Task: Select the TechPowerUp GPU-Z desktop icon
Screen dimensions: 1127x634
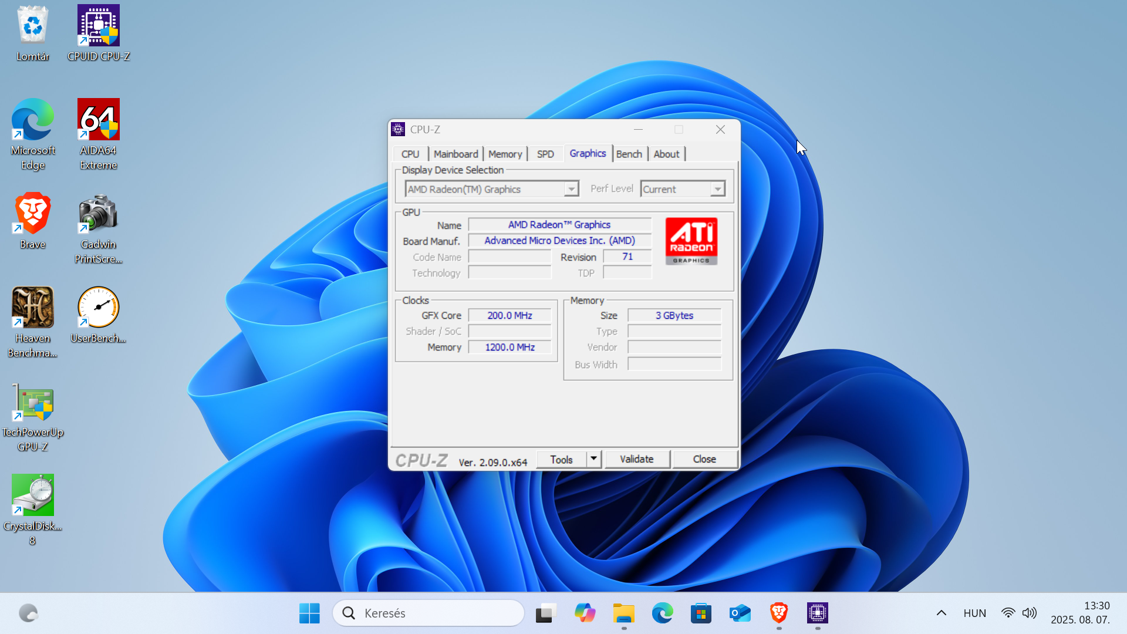Action: 33,417
